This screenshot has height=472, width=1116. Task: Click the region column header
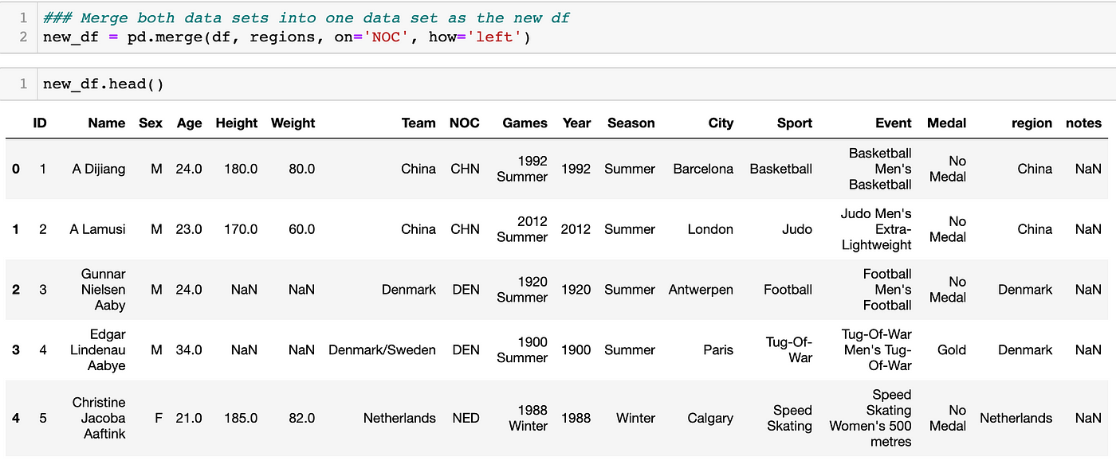point(1032,123)
